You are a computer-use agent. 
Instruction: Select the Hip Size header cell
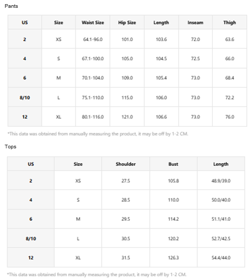[x=127, y=22]
